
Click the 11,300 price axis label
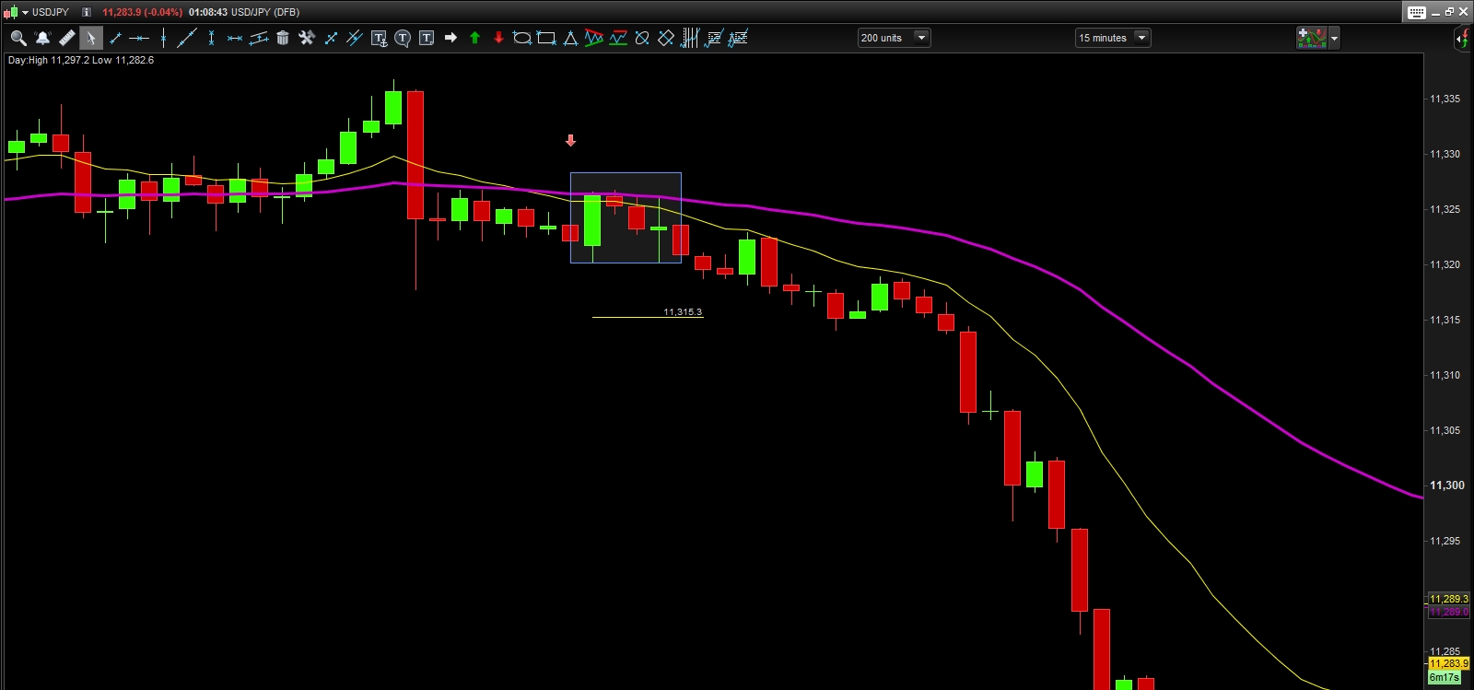pyautogui.click(x=1446, y=485)
